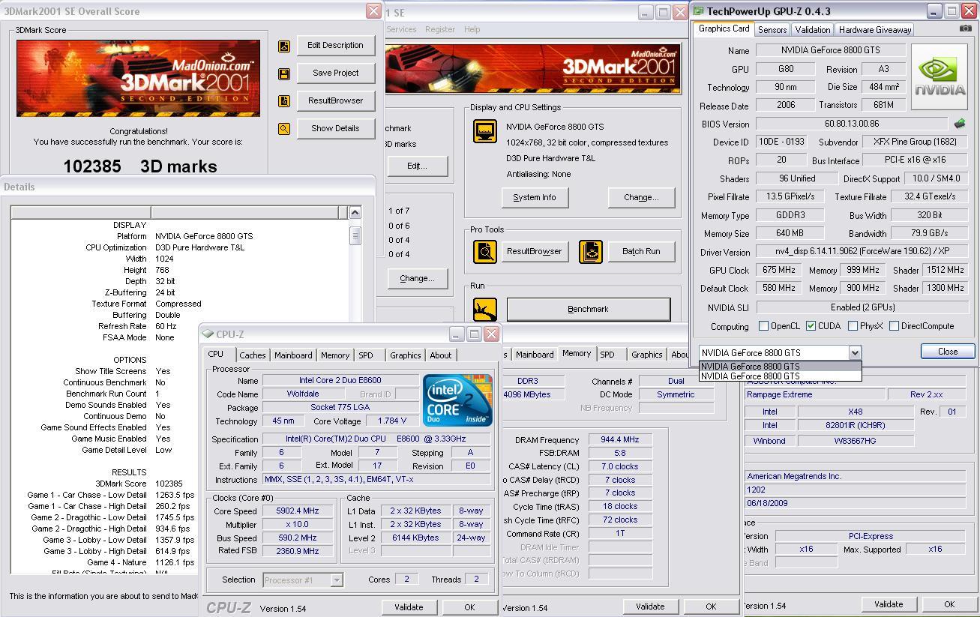Open the SPD tab in front CPU-Z window

tap(365, 355)
